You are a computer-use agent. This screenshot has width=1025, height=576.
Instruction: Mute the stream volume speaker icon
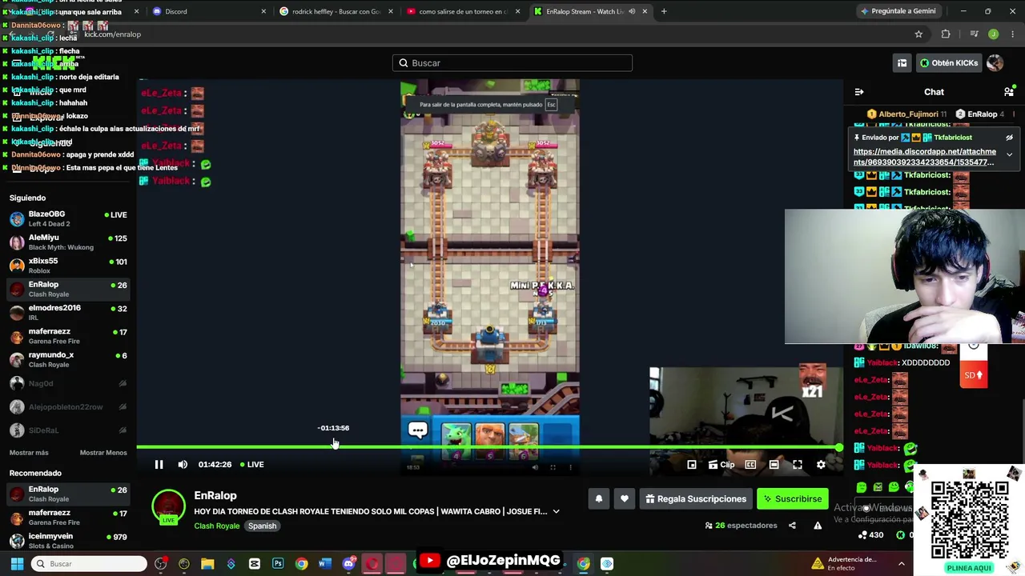pyautogui.click(x=183, y=465)
